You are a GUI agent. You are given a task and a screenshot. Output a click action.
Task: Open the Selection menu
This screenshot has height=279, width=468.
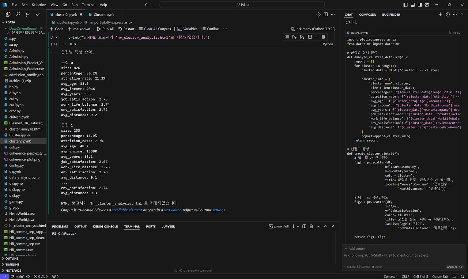39,5
